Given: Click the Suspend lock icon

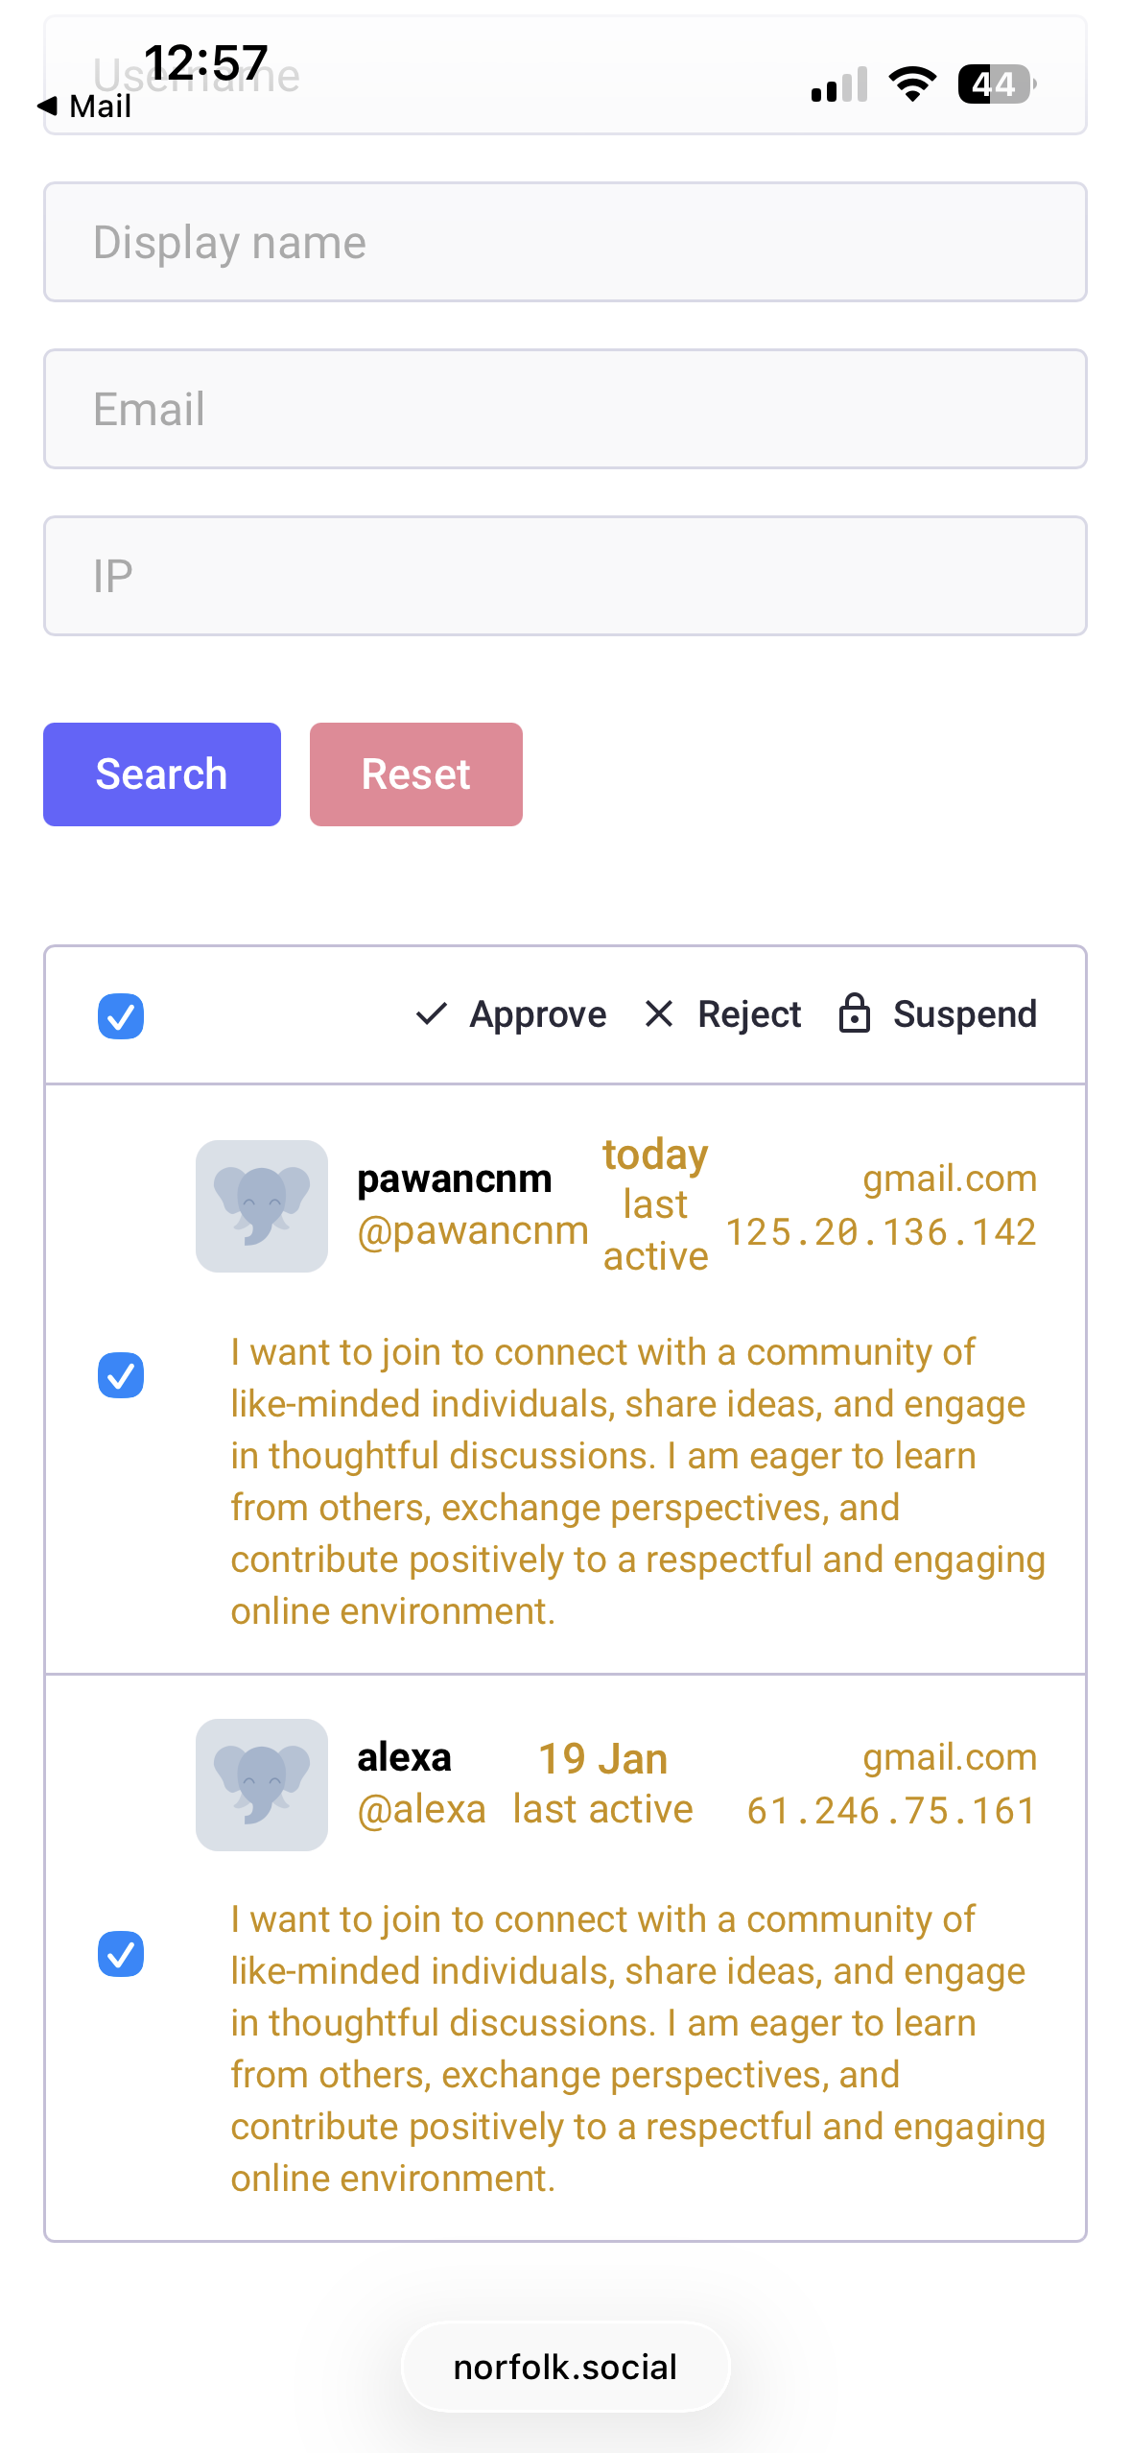Looking at the screenshot, I should 854,1013.
